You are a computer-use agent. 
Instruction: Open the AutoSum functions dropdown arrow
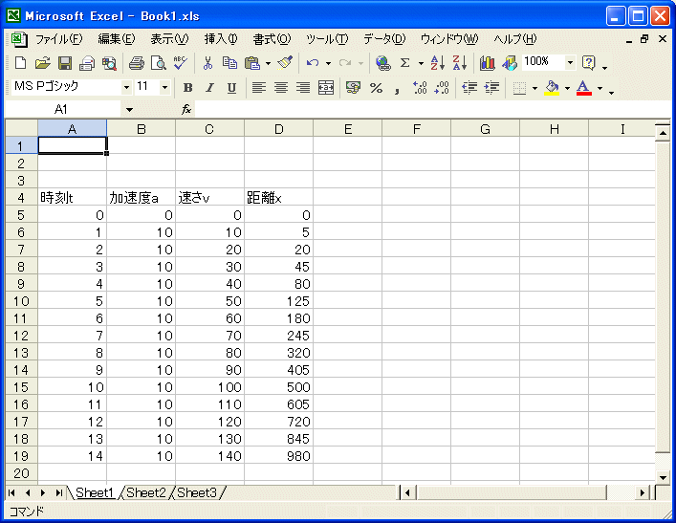tap(421, 63)
